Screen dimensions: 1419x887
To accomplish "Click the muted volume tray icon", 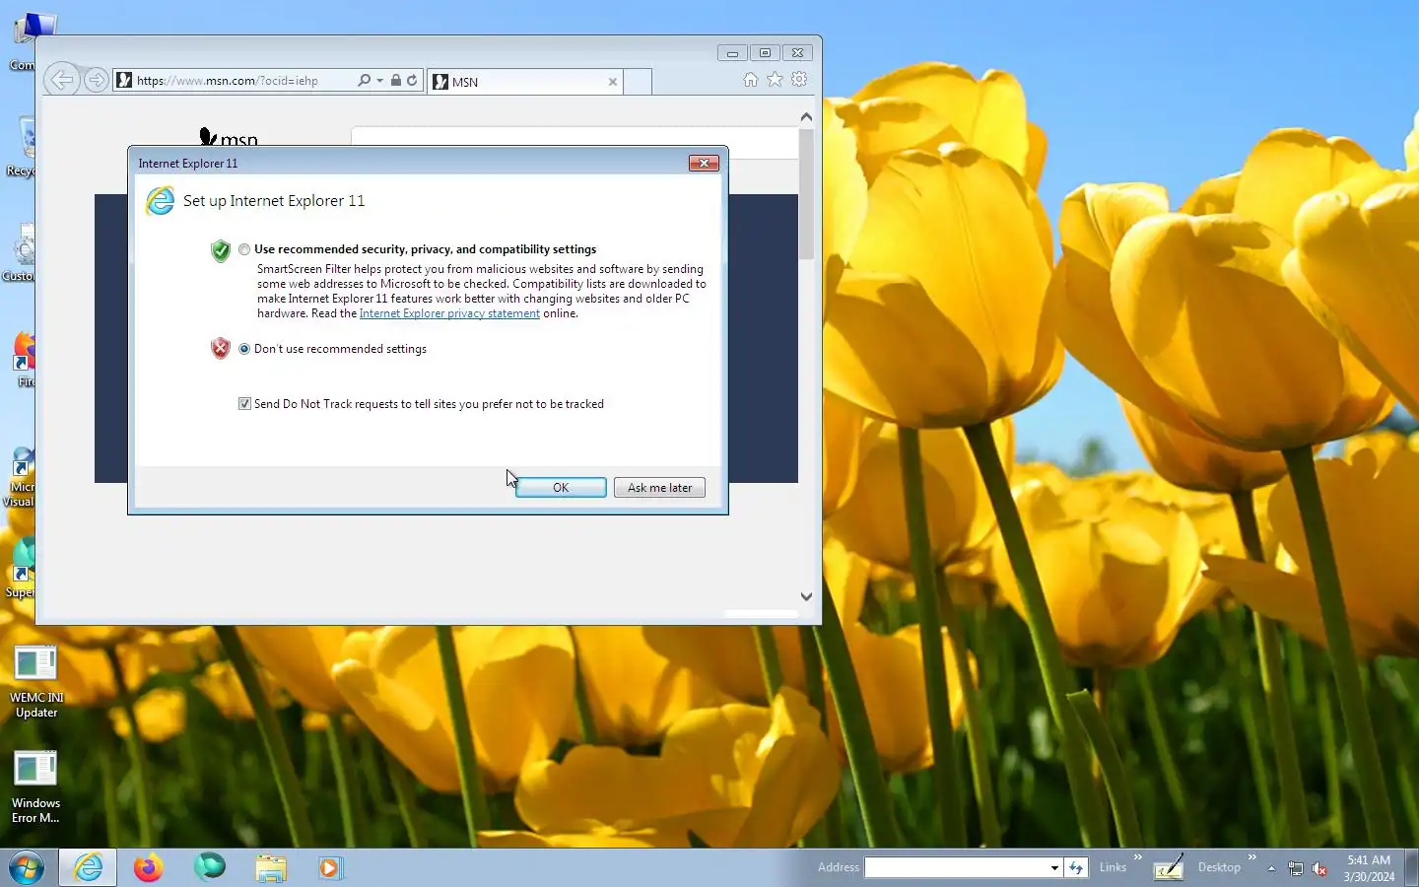I will pyautogui.click(x=1319, y=868).
